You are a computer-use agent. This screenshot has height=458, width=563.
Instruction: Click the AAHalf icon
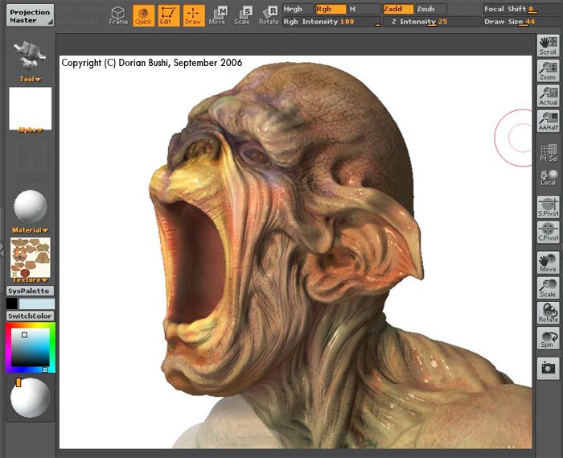coord(548,121)
